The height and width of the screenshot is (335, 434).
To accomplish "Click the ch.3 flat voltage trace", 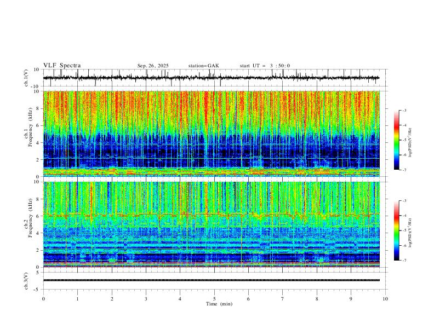I will point(212,280).
